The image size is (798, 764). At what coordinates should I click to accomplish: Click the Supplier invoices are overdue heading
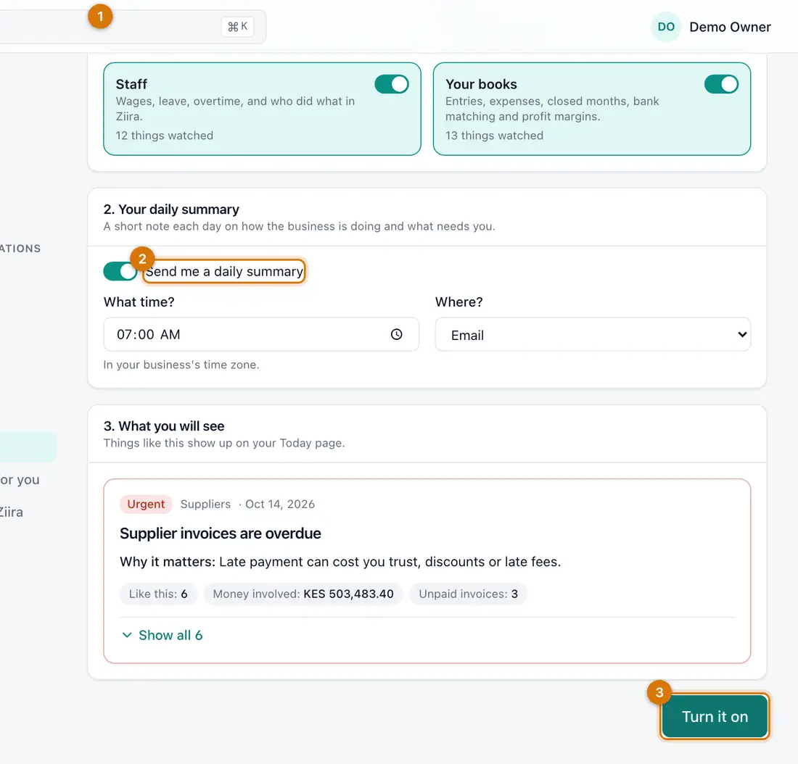click(x=221, y=533)
